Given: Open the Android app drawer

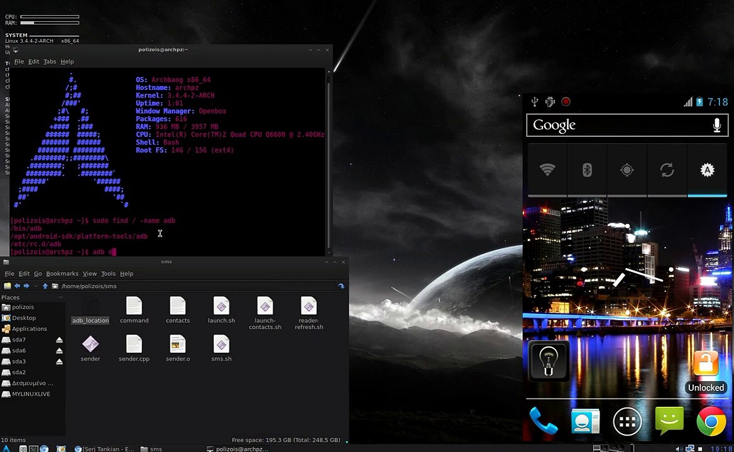Looking at the screenshot, I should (627, 422).
